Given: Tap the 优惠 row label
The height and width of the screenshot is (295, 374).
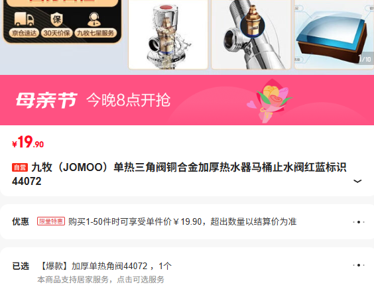Looking at the screenshot, I should pyautogui.click(x=21, y=221).
